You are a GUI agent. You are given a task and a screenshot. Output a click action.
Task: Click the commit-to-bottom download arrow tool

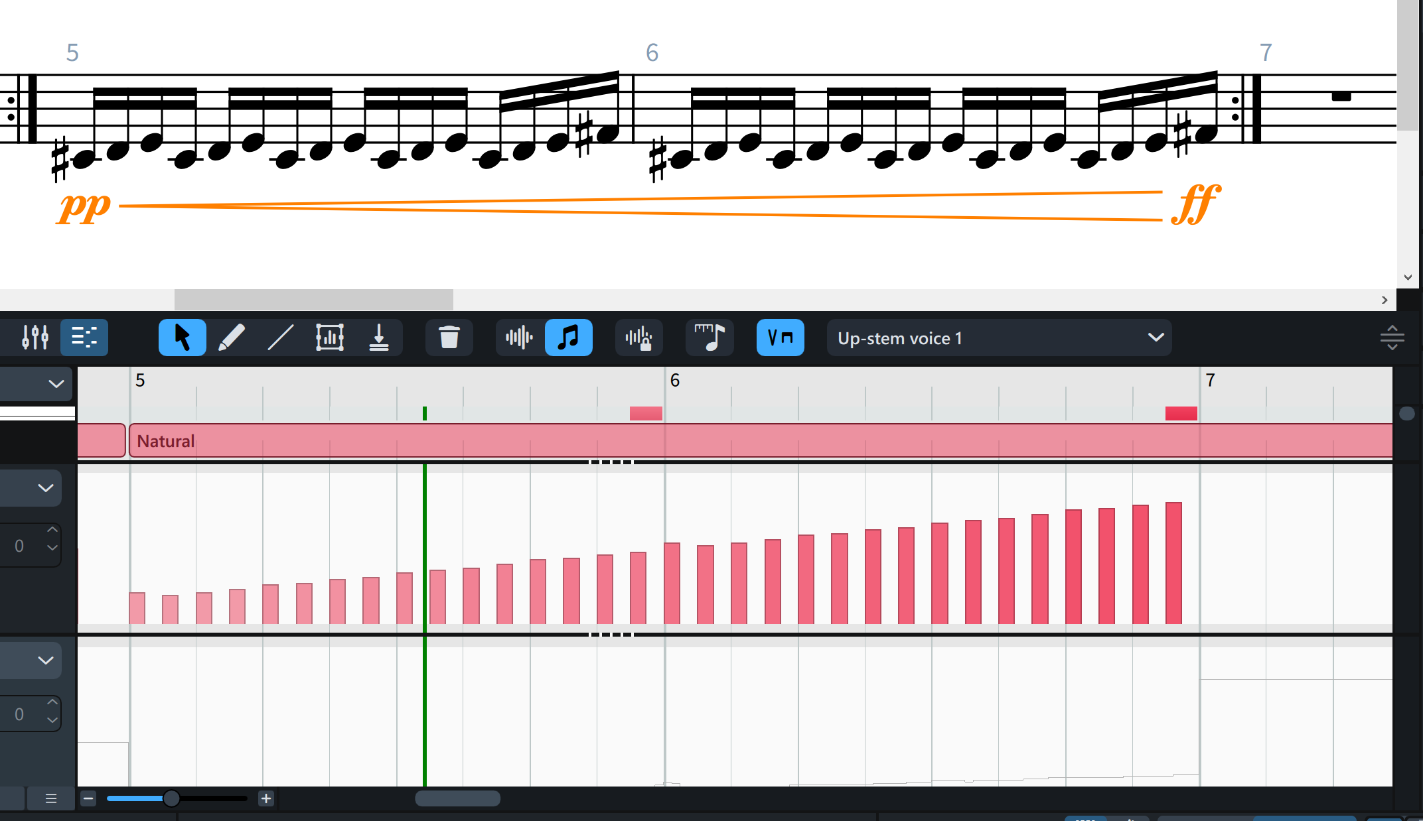(378, 338)
